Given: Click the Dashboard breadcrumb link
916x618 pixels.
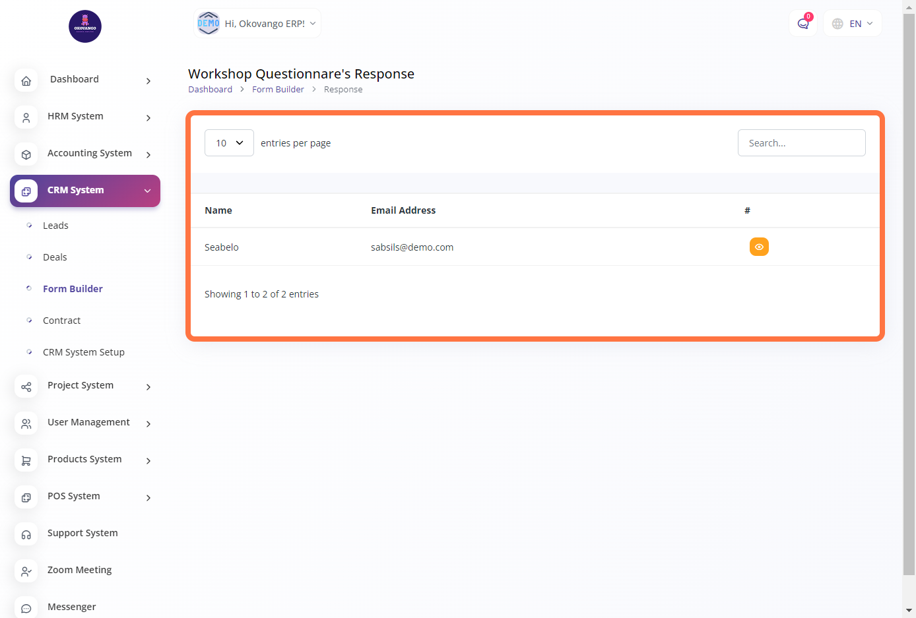Looking at the screenshot, I should click(210, 90).
